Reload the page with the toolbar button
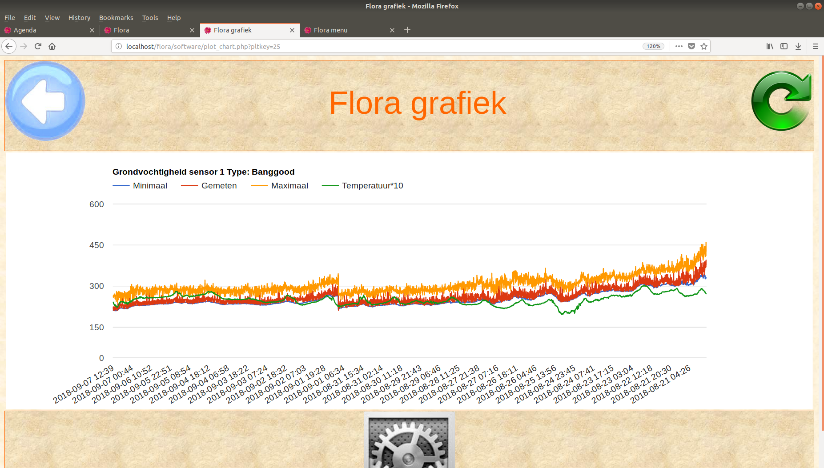 [38, 46]
